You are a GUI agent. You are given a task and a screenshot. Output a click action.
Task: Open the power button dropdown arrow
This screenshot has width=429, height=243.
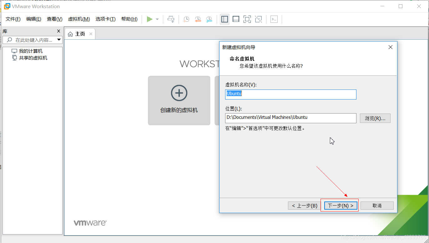pyautogui.click(x=157, y=19)
